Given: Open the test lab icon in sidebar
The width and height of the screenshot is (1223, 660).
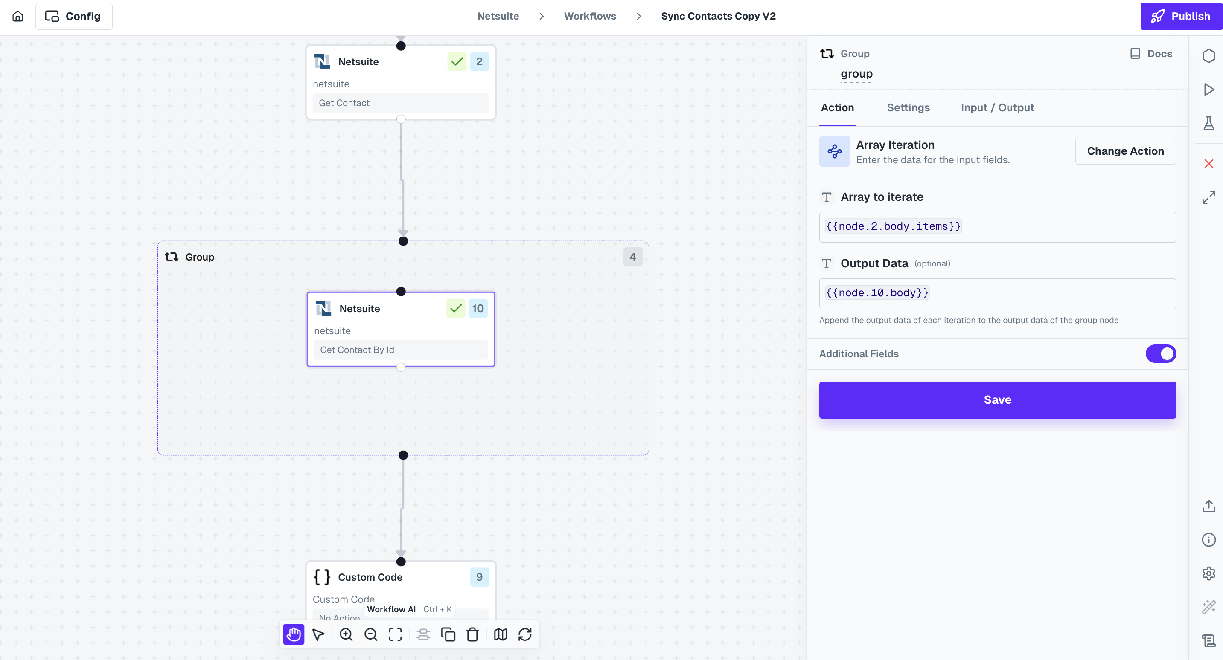Looking at the screenshot, I should tap(1209, 123).
